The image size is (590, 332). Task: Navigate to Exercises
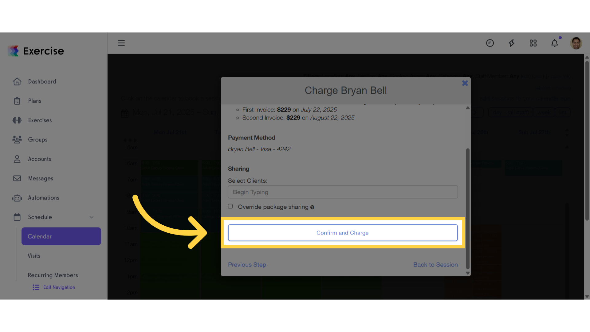(x=40, y=120)
